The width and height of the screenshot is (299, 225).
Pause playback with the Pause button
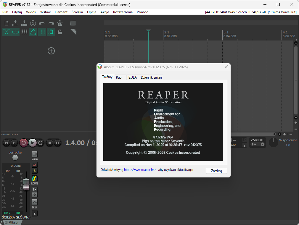pyautogui.click(x=57, y=143)
